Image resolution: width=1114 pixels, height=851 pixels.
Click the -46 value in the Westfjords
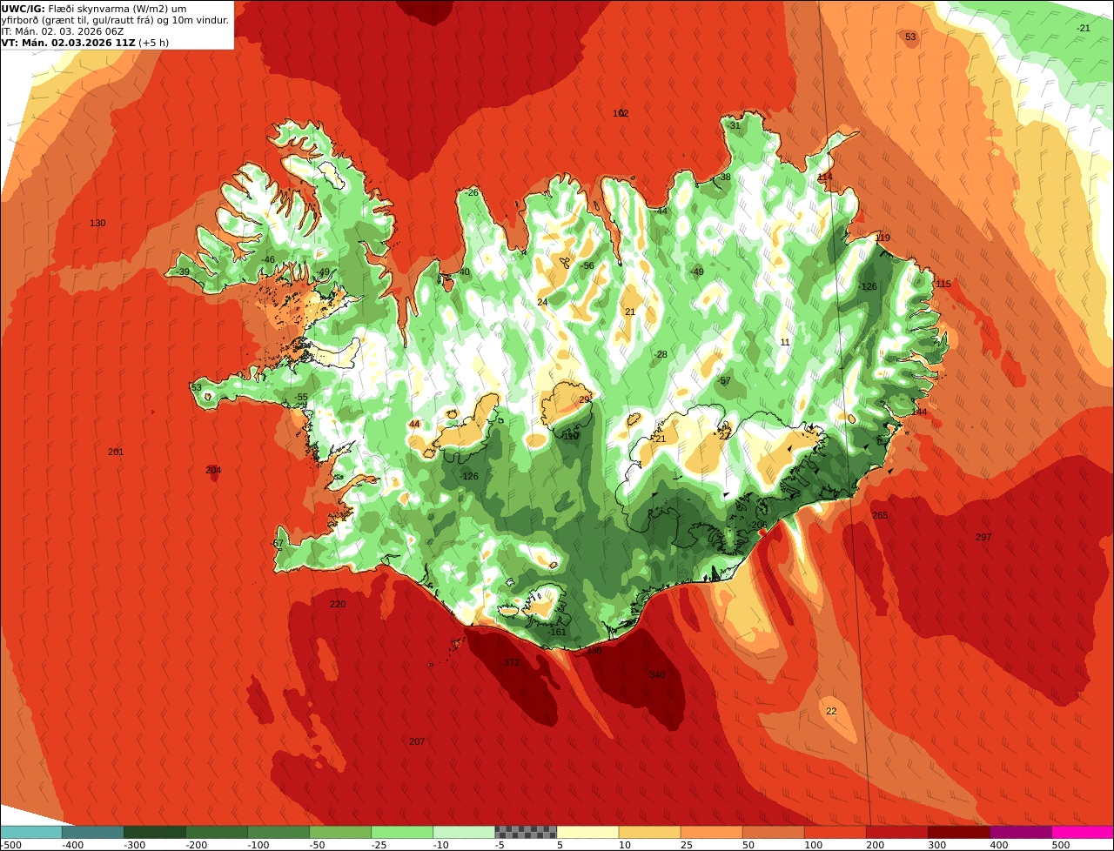(x=267, y=260)
